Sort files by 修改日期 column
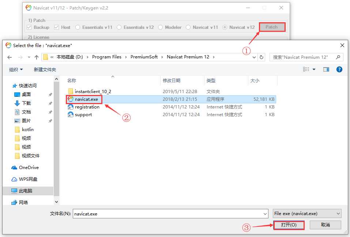350x237 pixels. [172, 80]
